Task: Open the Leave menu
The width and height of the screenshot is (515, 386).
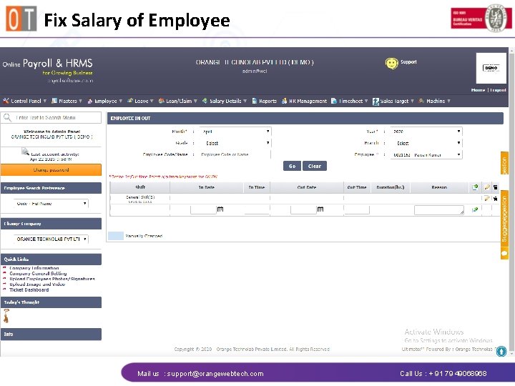Action: pos(141,101)
